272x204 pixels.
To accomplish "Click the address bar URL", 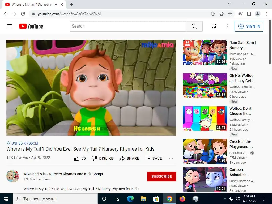I will coord(69,14).
